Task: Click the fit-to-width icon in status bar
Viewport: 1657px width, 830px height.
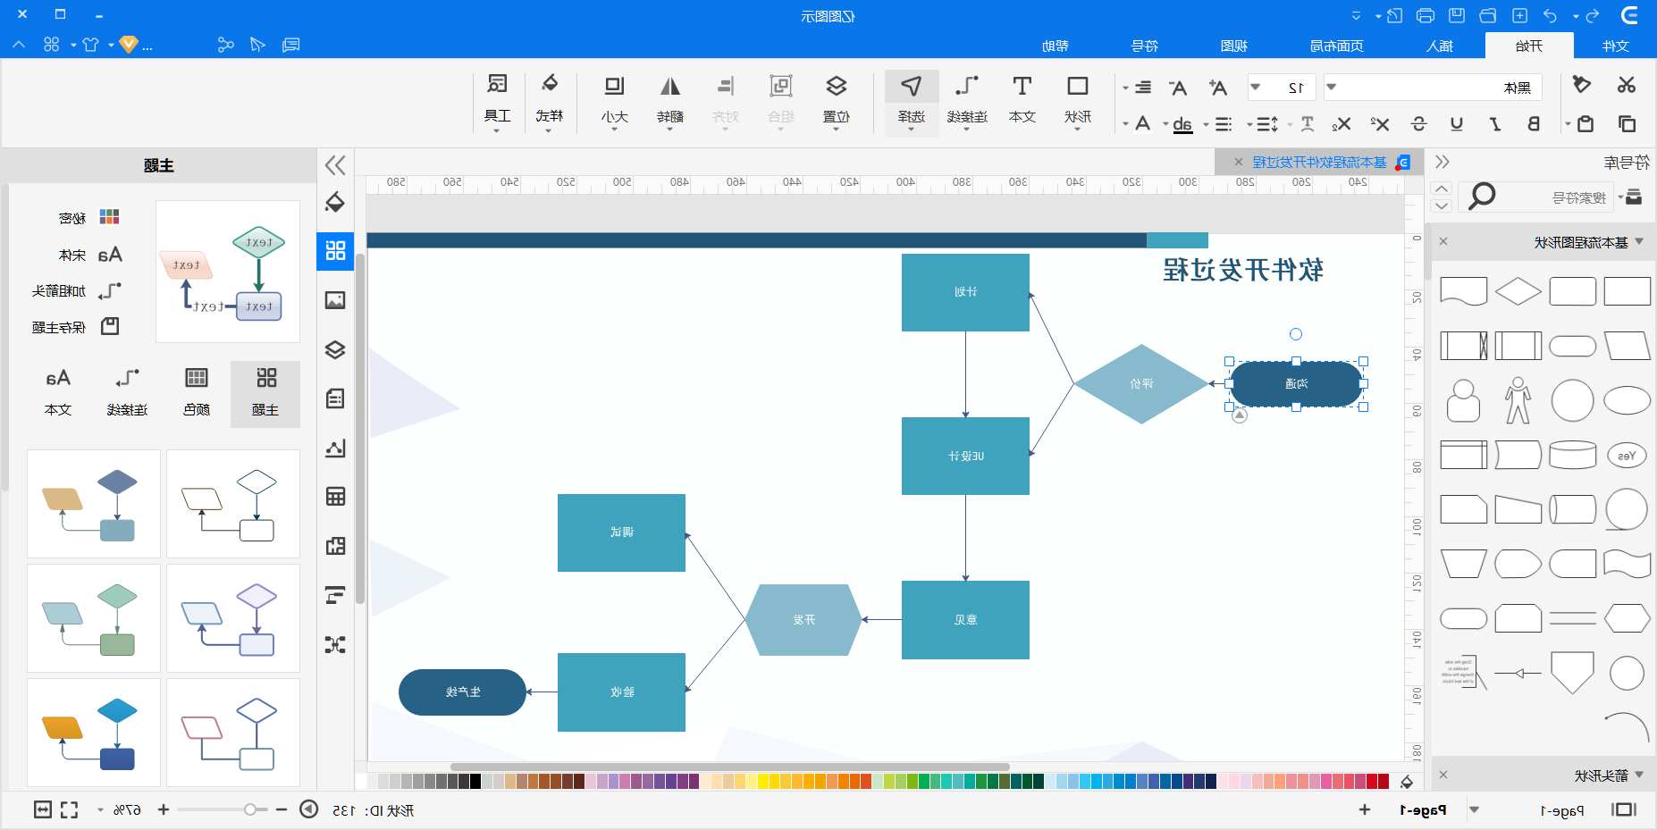Action: [x=43, y=809]
